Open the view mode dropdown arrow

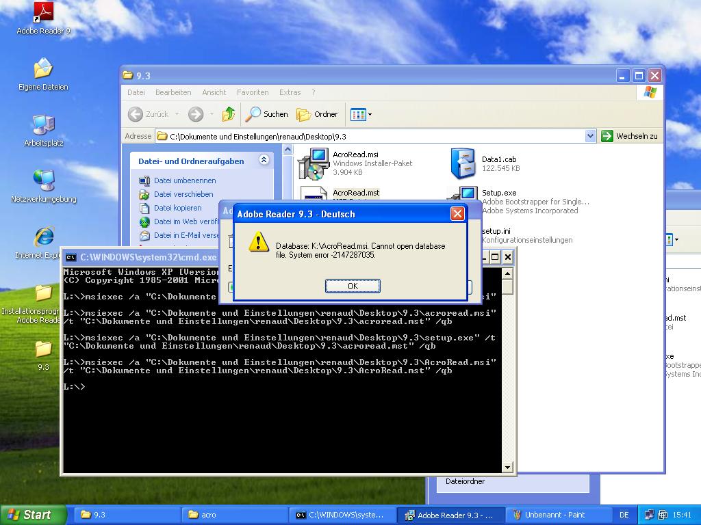[x=370, y=114]
